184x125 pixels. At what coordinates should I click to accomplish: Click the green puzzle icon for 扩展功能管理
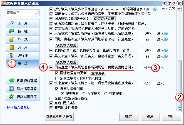tap(11, 80)
